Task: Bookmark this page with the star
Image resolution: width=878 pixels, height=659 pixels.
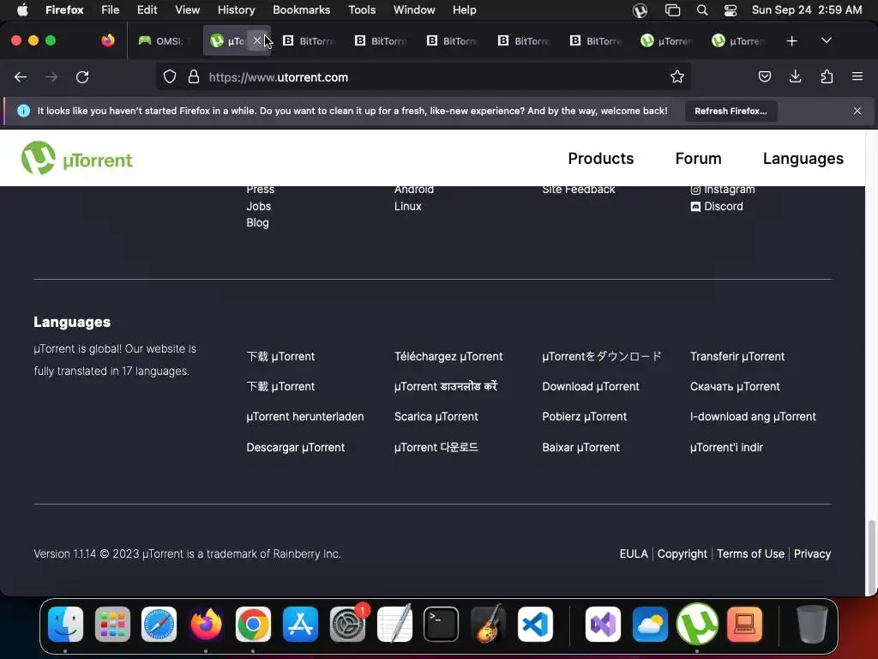Action: (x=677, y=76)
